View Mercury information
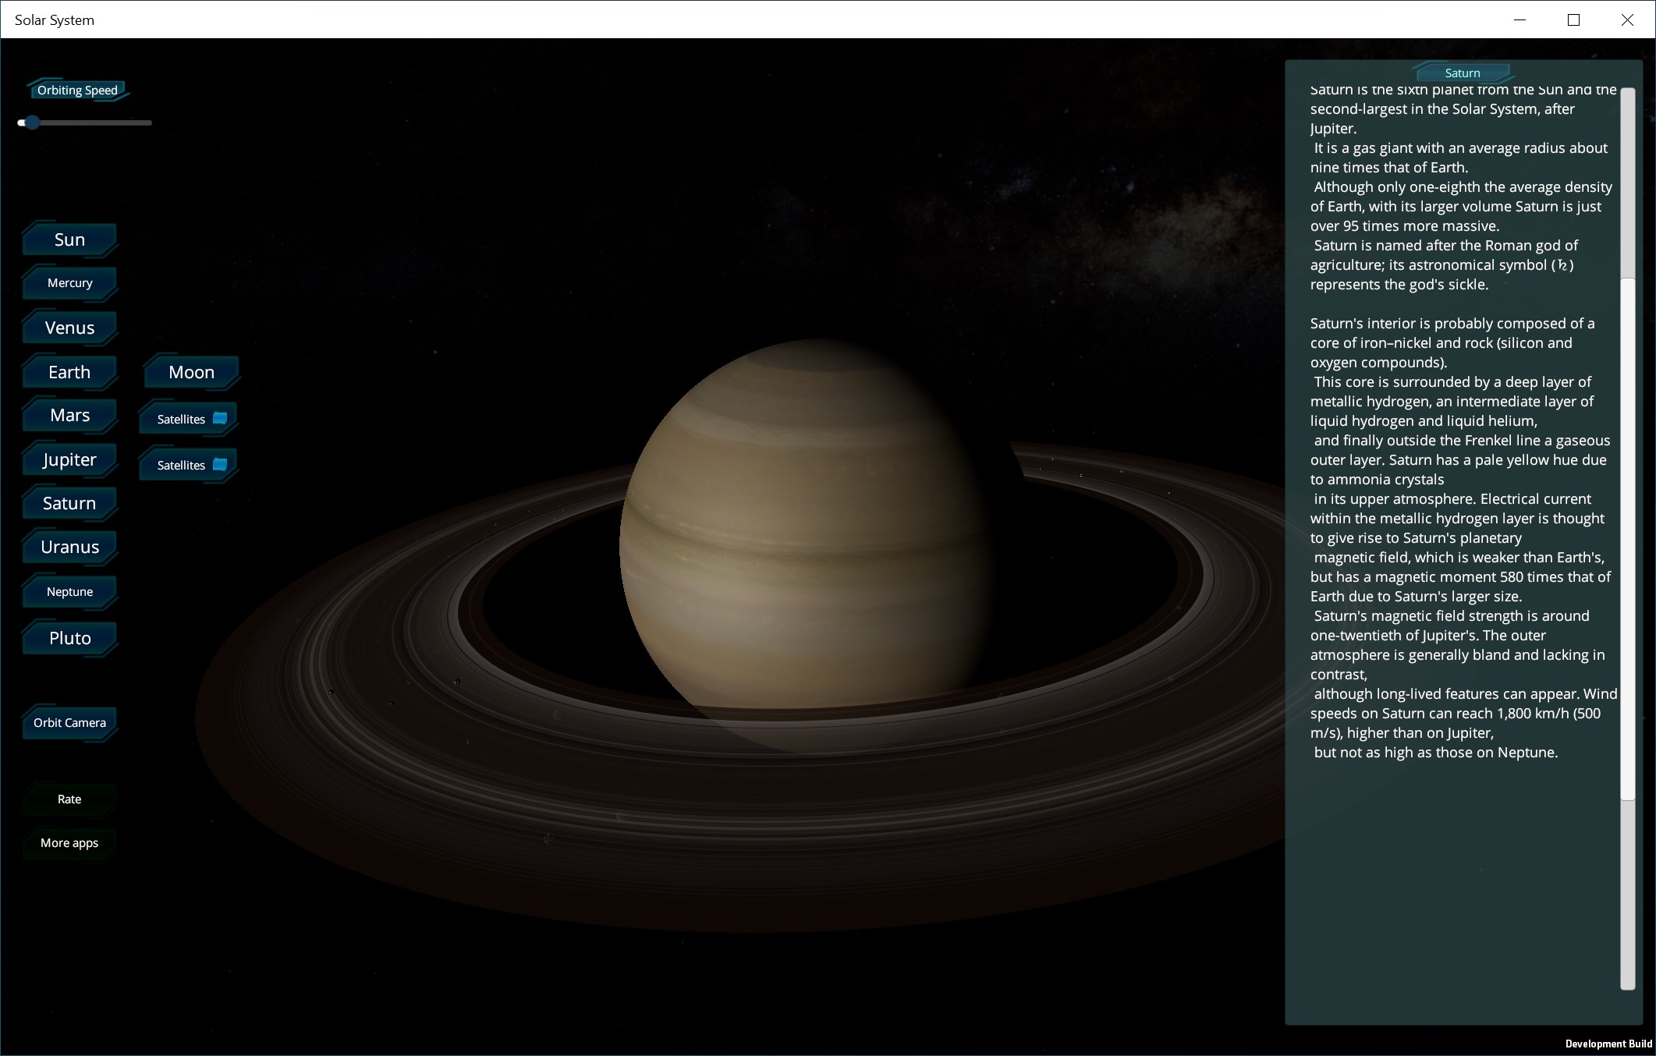Image resolution: width=1656 pixels, height=1056 pixels. [69, 283]
